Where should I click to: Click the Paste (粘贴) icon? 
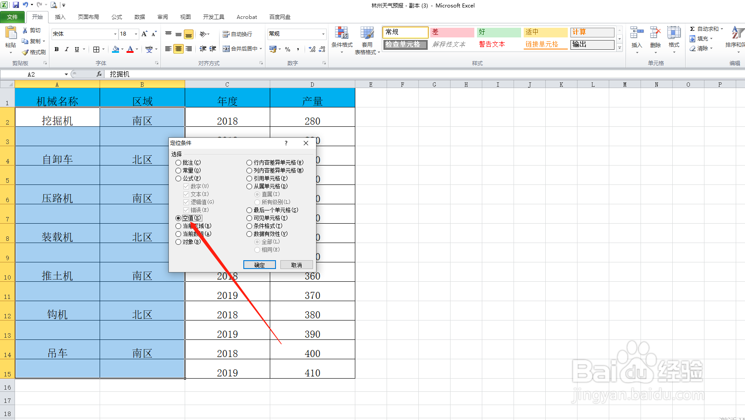coord(11,33)
